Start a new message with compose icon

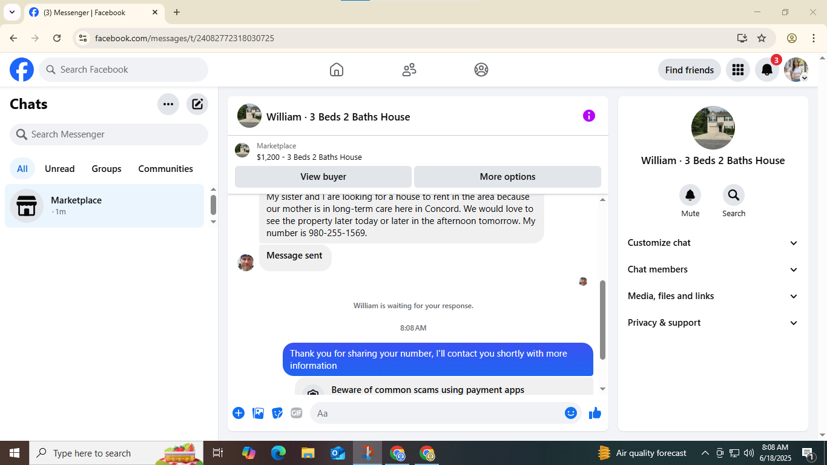[x=197, y=104]
